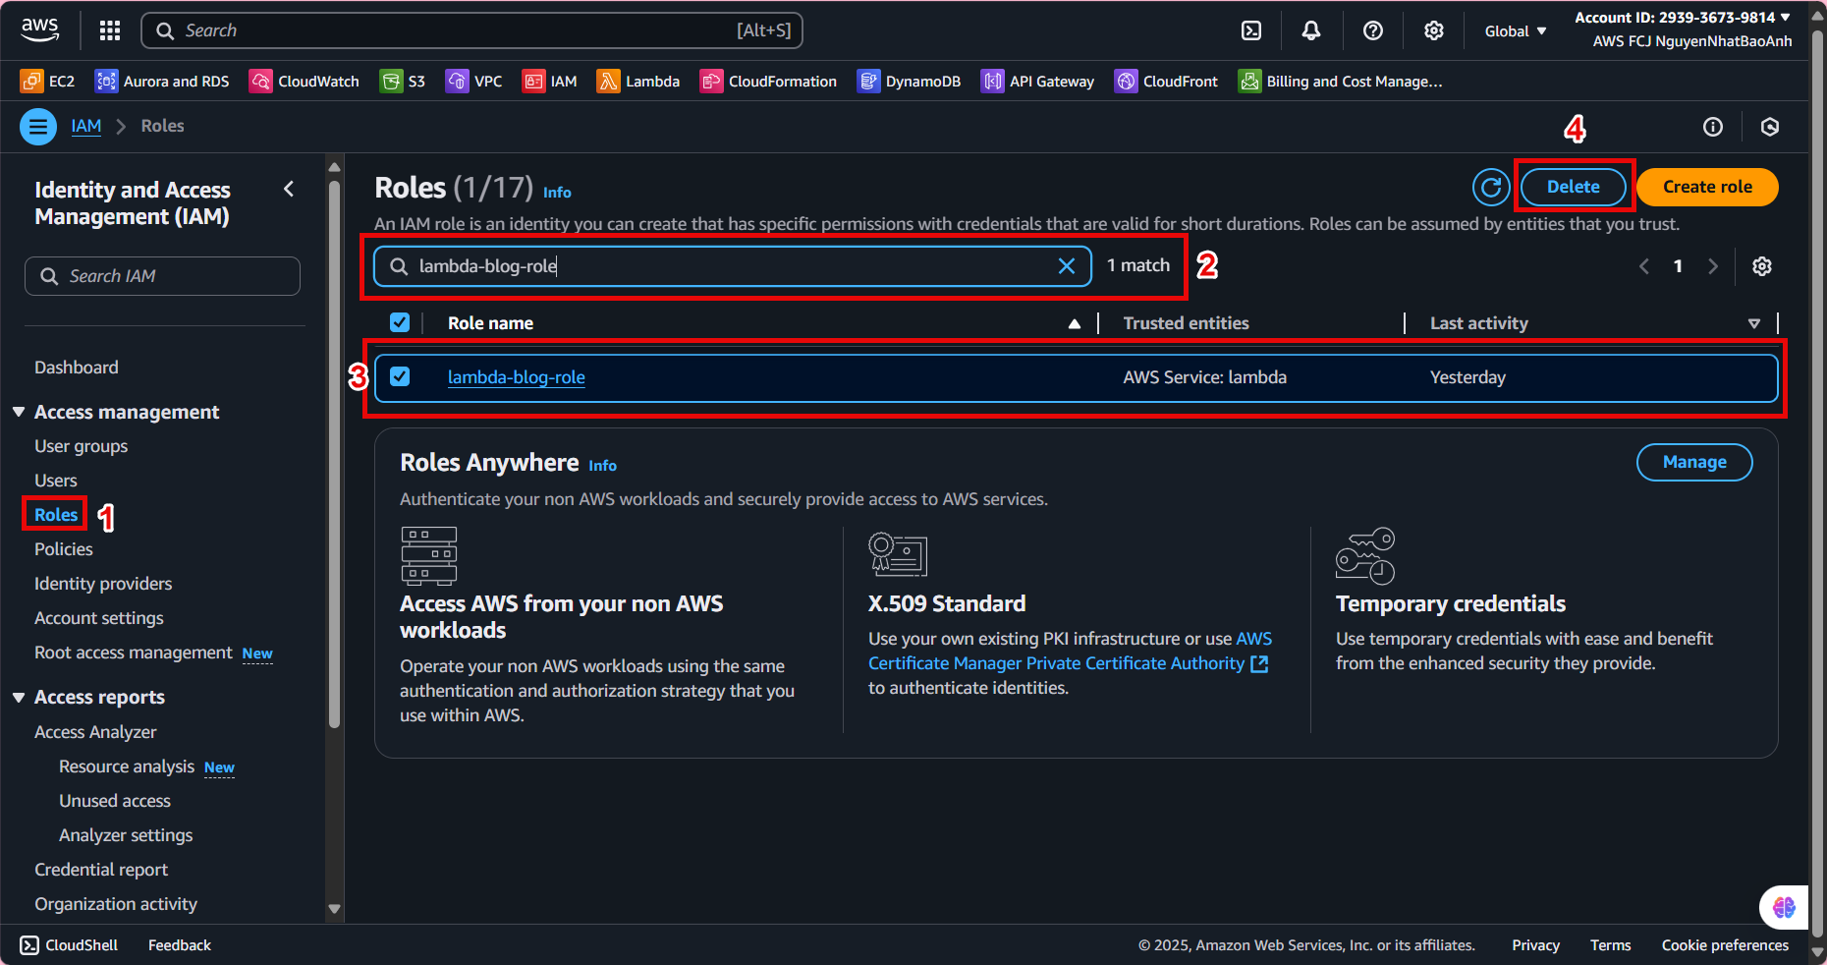Go to Policies in the sidebar
Viewport: 1827px width, 965px height.
point(64,549)
